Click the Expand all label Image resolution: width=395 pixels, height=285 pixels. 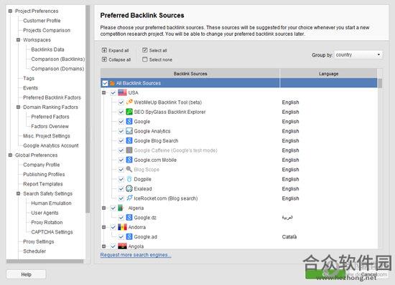point(118,50)
